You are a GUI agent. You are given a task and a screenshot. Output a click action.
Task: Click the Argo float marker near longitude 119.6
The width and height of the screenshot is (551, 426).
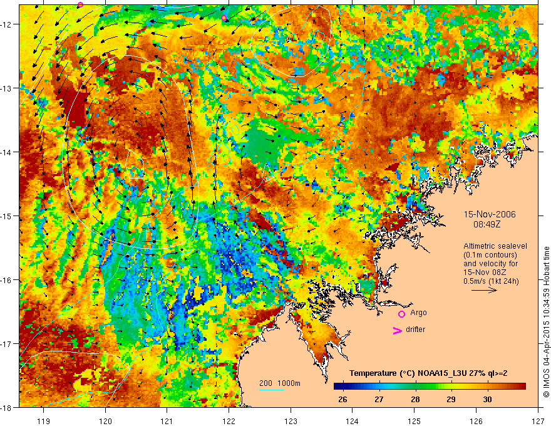pos(80,4)
